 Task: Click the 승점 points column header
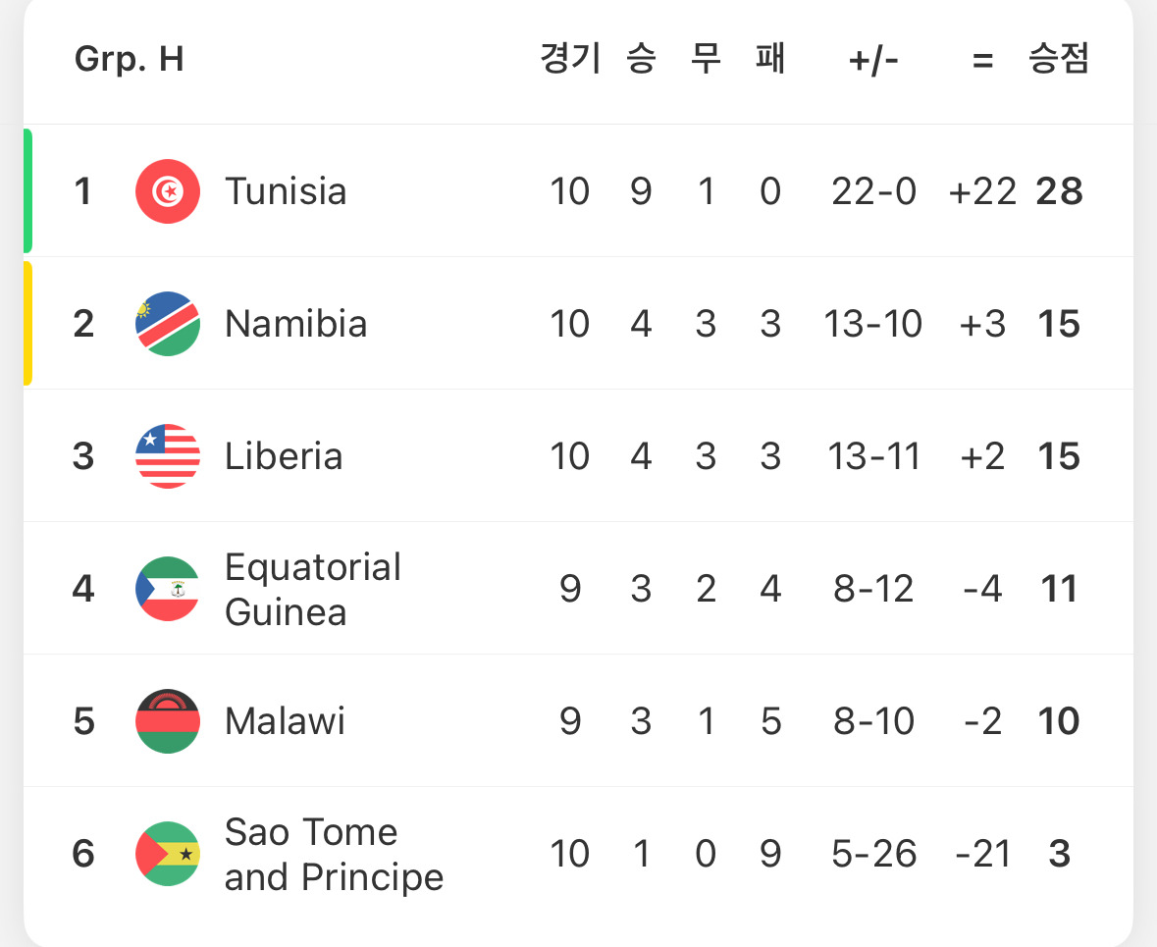(1058, 60)
